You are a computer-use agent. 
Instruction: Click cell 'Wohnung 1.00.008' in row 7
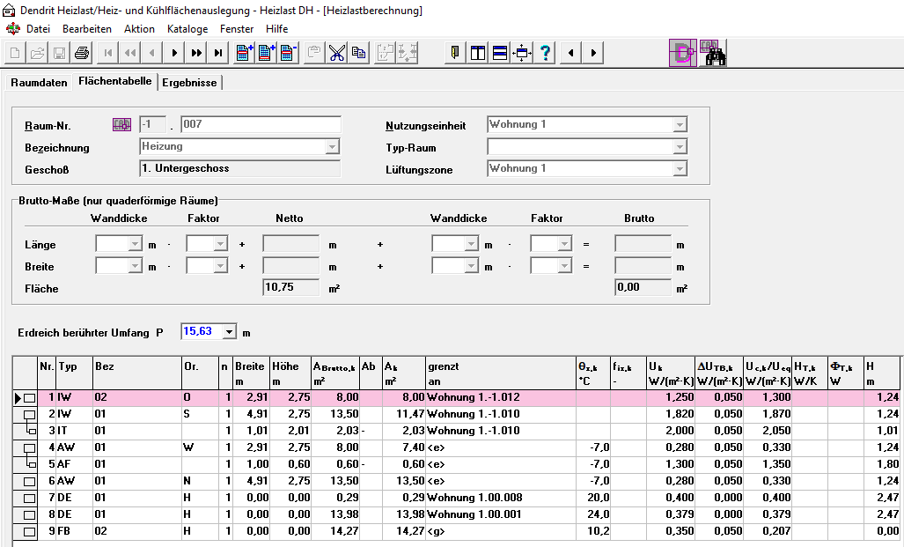coord(501,498)
